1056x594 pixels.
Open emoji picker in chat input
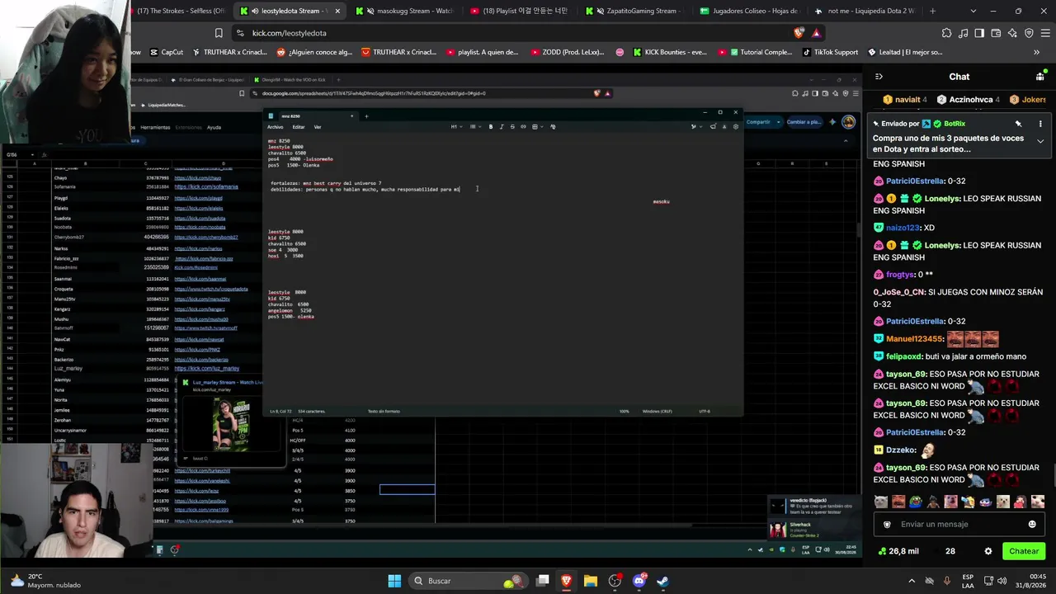pos(1031,524)
